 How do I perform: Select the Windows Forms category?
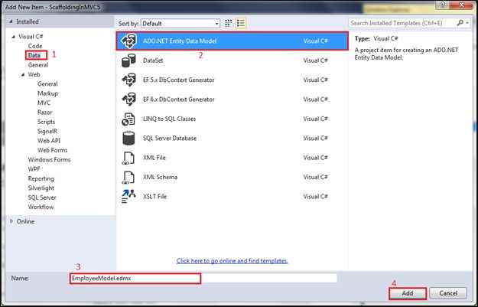[x=50, y=159]
